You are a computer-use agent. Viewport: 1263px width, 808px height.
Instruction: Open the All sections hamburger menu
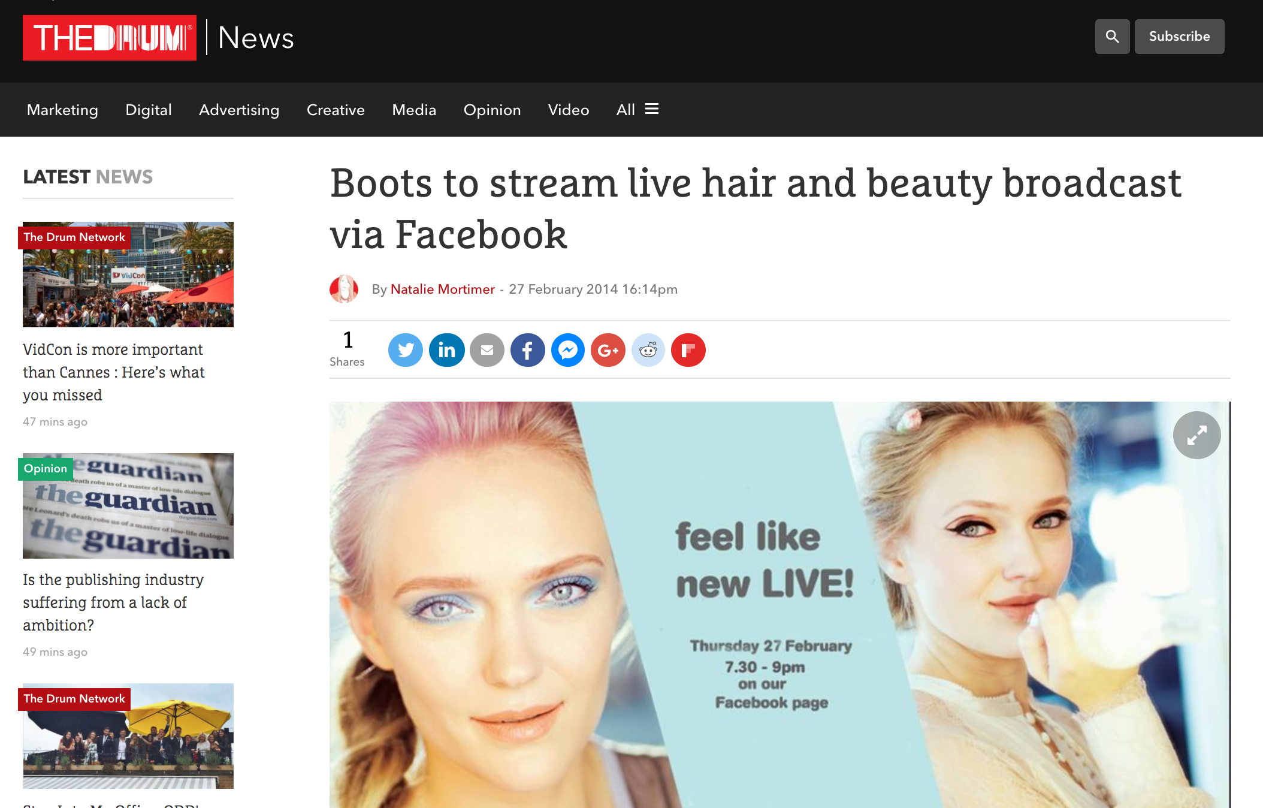point(637,110)
